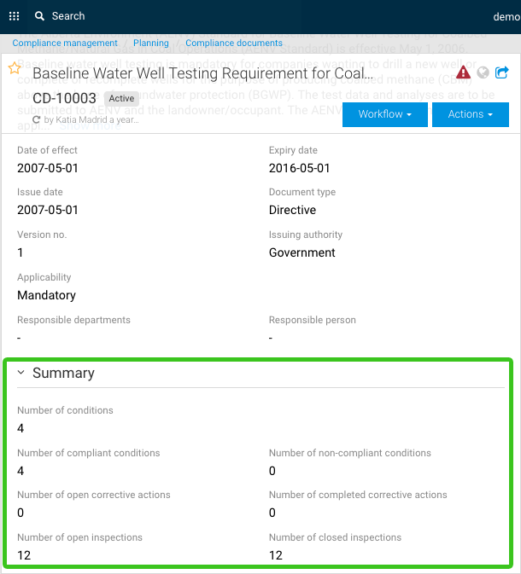Screen dimensions: 521x574
Task: Collapse the Summary section
Action: 21,373
